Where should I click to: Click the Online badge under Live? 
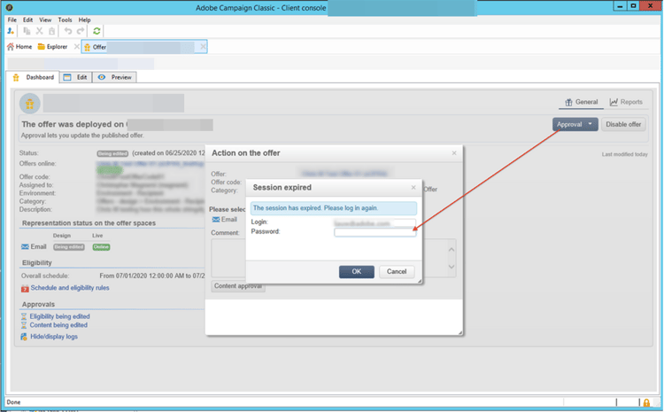click(101, 247)
